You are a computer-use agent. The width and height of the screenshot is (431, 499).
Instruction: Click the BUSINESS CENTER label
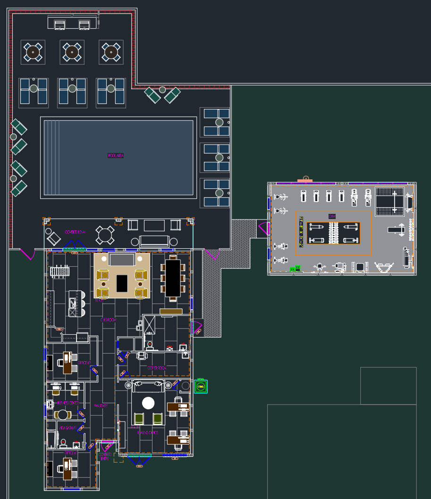pyautogui.click(x=68, y=403)
